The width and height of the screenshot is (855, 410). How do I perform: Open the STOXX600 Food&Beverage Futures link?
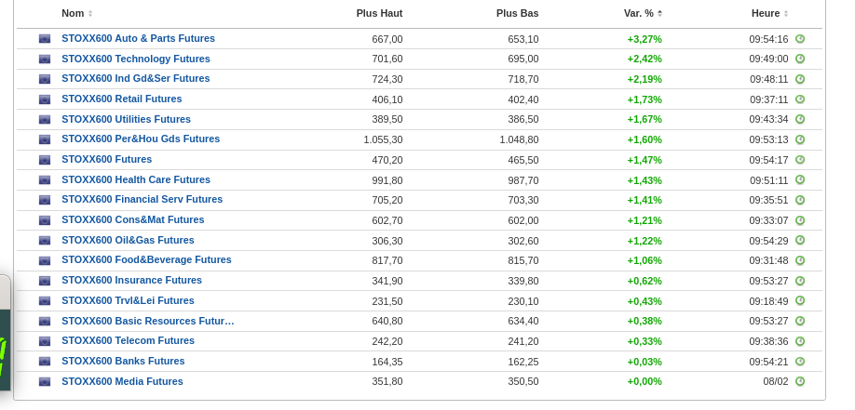click(146, 259)
